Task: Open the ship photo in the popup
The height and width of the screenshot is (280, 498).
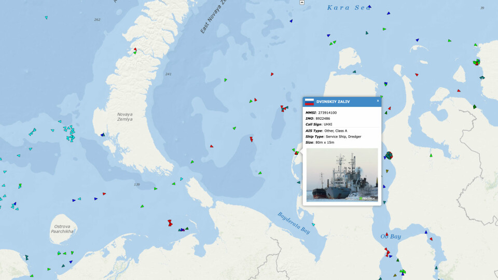Action: point(342,175)
